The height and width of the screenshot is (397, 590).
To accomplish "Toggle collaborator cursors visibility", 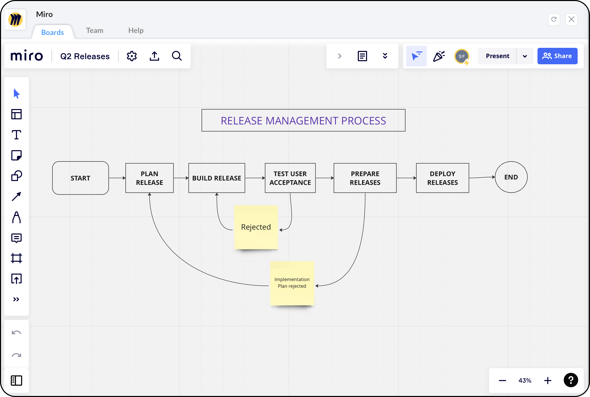I will pos(416,56).
